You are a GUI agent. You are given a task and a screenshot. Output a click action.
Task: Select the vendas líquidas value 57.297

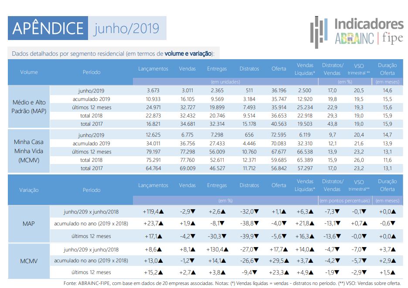pyautogui.click(x=305, y=168)
